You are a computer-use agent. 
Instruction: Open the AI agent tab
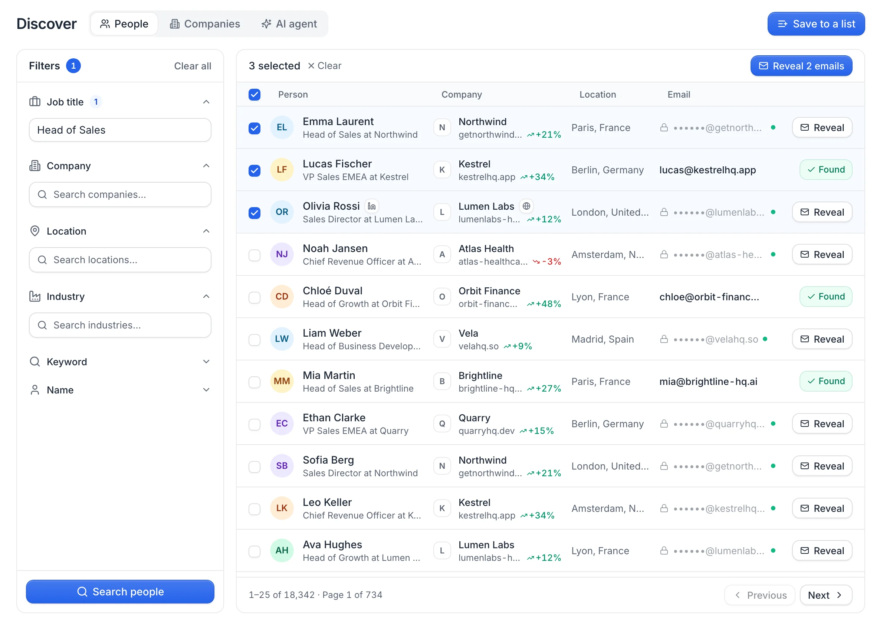[x=289, y=24]
